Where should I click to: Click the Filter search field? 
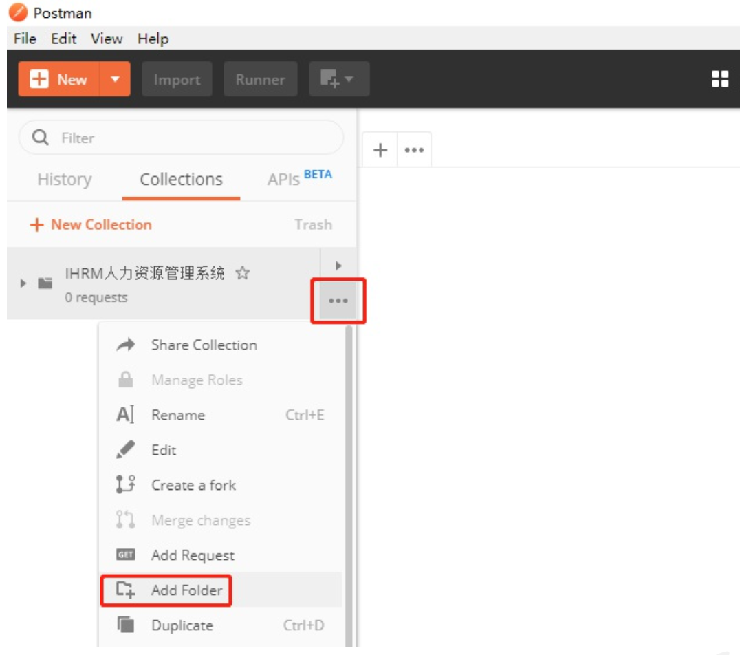182,138
